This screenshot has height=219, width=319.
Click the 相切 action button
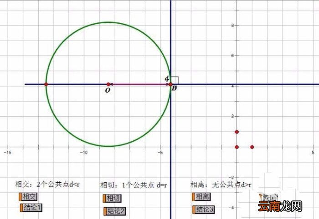pyautogui.click(x=112, y=198)
